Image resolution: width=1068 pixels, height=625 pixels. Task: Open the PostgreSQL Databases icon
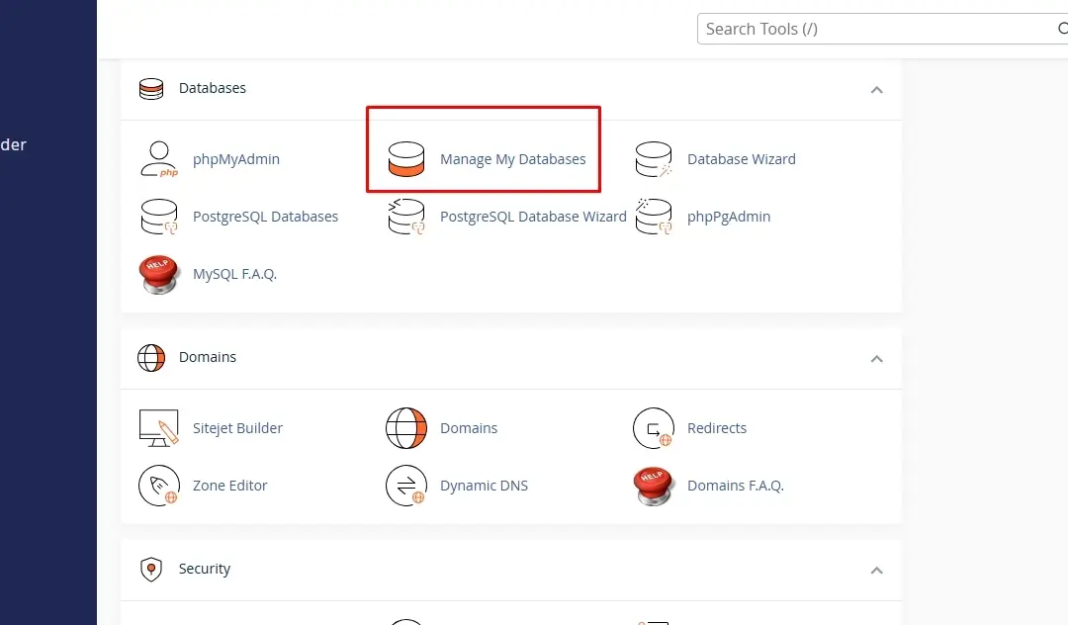pyautogui.click(x=159, y=217)
